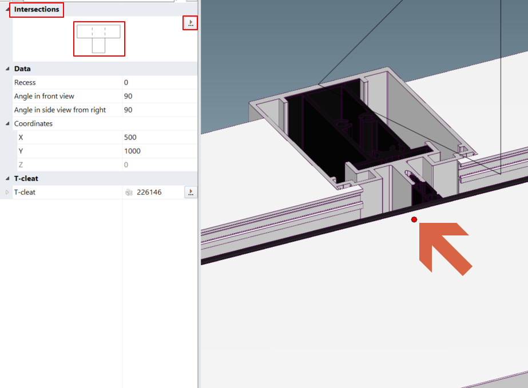Collapse the Data section
Image resolution: width=528 pixels, height=388 pixels.
(x=7, y=69)
